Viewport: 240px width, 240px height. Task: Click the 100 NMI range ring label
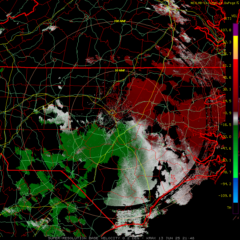click(120, 21)
